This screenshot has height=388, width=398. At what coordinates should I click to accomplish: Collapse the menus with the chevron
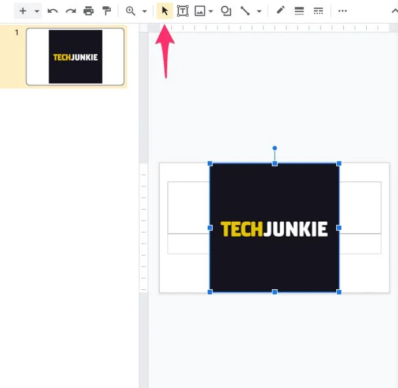coord(395,11)
